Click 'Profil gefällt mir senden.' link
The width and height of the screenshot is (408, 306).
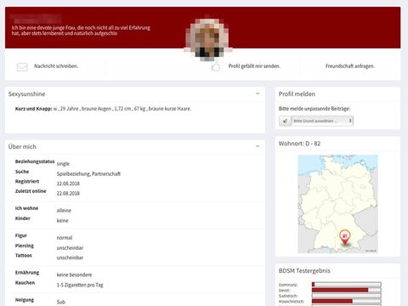254,66
